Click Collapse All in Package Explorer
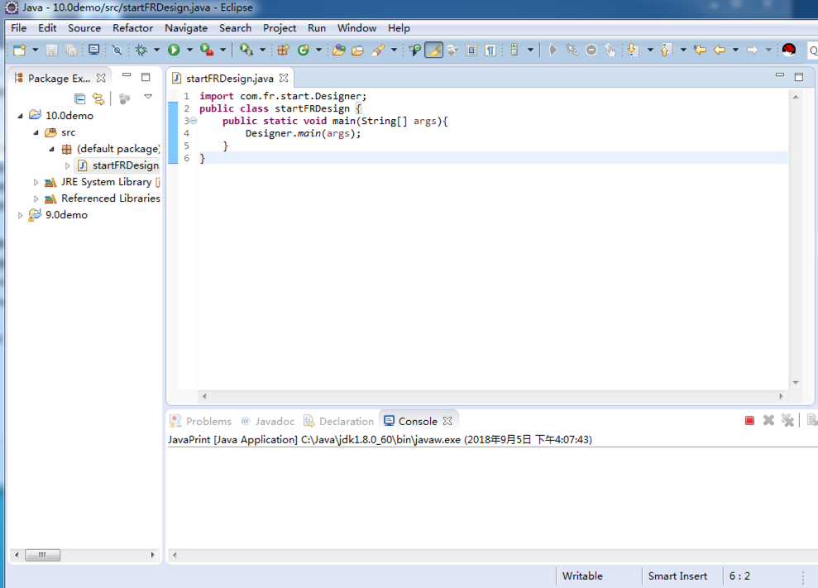The width and height of the screenshot is (818, 588). pos(80,98)
